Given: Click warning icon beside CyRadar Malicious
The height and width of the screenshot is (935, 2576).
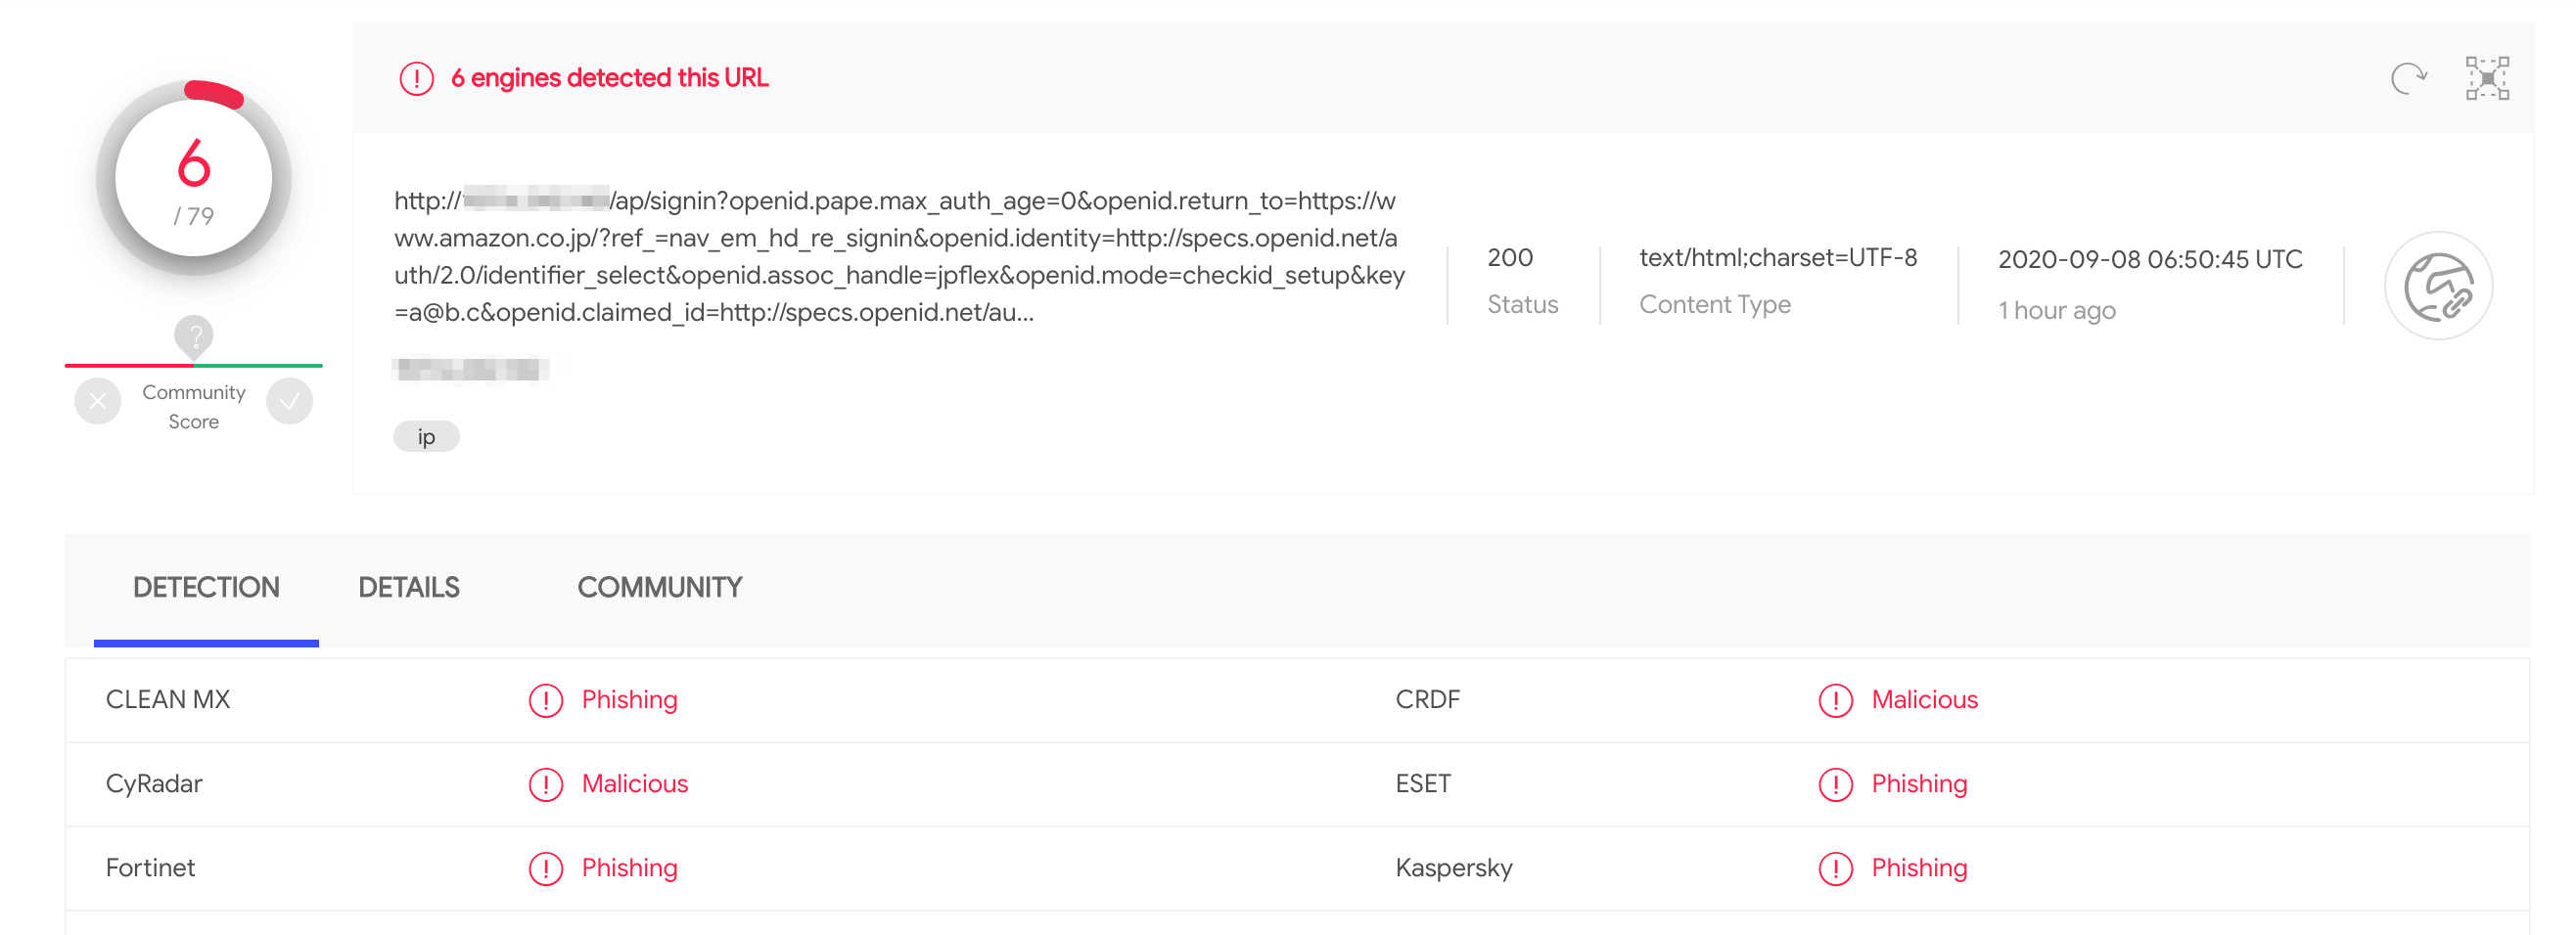Looking at the screenshot, I should pyautogui.click(x=546, y=784).
